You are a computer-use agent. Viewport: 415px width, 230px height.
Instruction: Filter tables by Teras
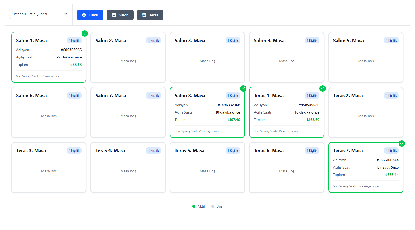coord(150,15)
